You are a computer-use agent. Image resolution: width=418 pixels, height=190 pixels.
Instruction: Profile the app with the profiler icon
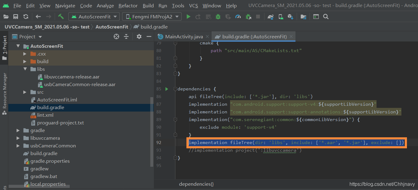238,17
